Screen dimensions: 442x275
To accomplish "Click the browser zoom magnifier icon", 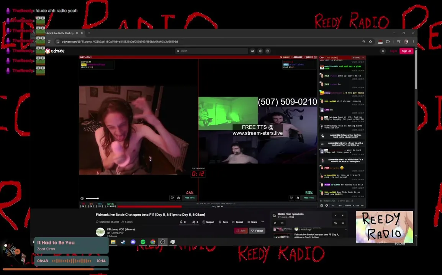I will pyautogui.click(x=364, y=42).
